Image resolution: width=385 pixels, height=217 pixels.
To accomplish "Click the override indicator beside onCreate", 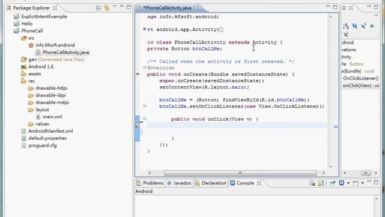I will (138, 74).
